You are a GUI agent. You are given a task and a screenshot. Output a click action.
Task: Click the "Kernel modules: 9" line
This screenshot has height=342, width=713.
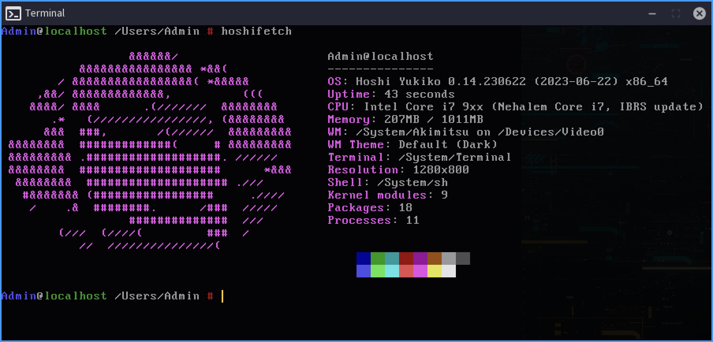[x=388, y=195]
